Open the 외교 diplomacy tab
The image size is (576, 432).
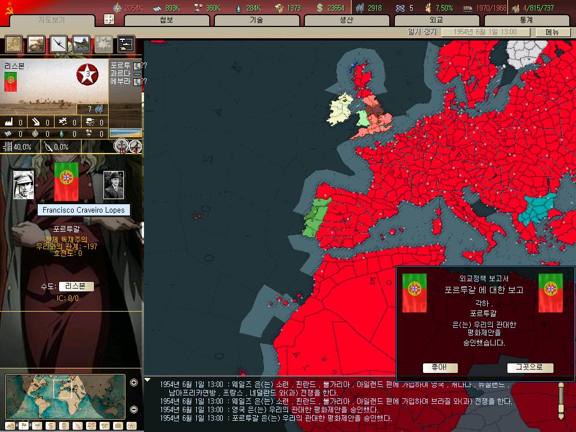pyautogui.click(x=436, y=20)
